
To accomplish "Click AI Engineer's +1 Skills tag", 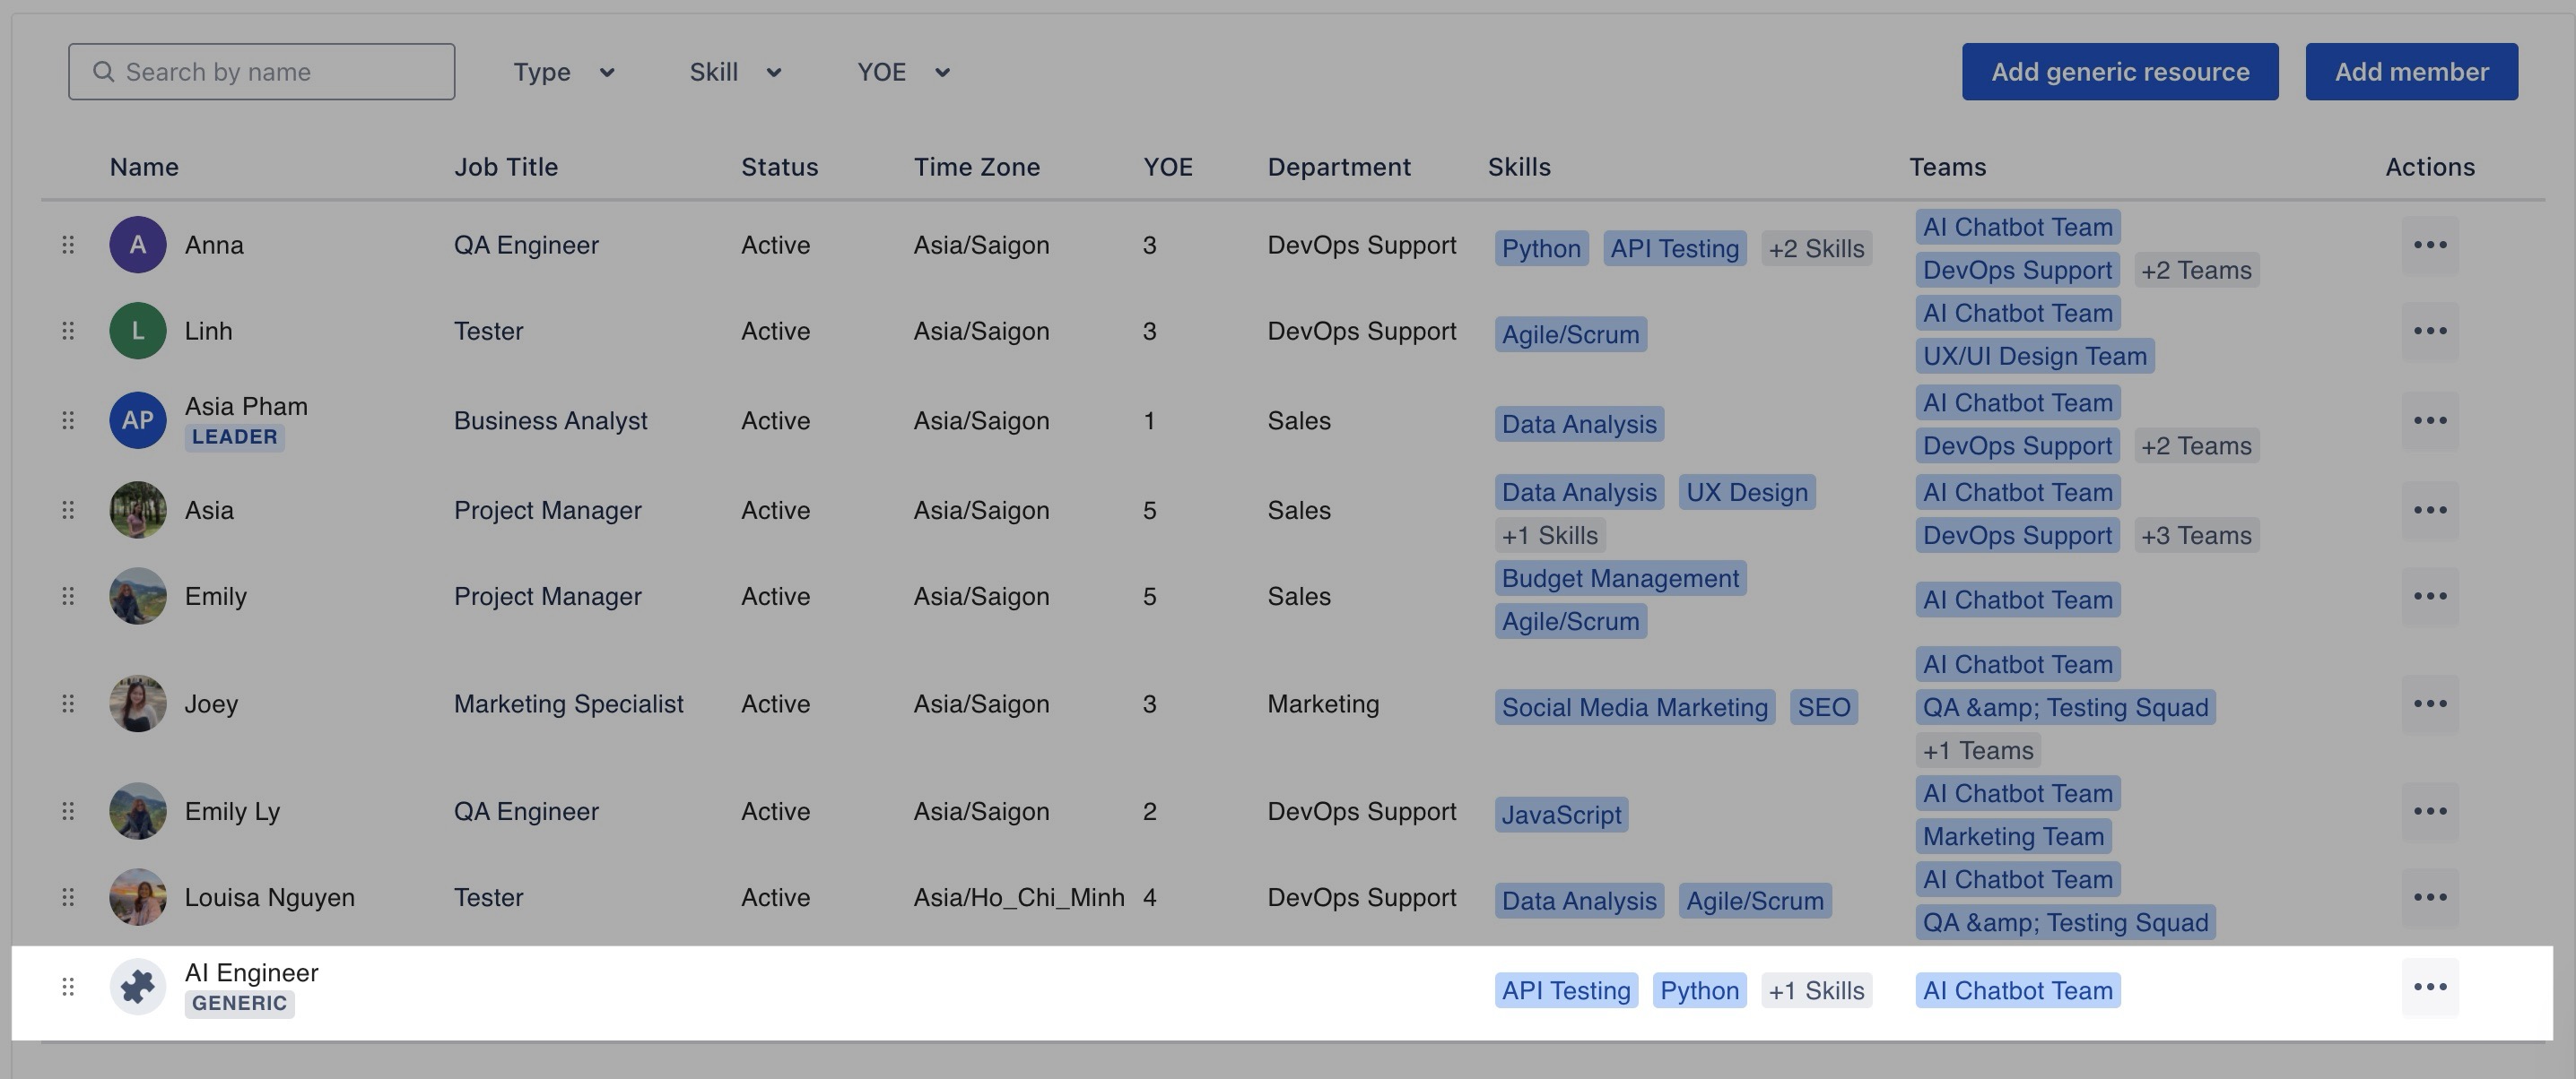I will point(1815,991).
